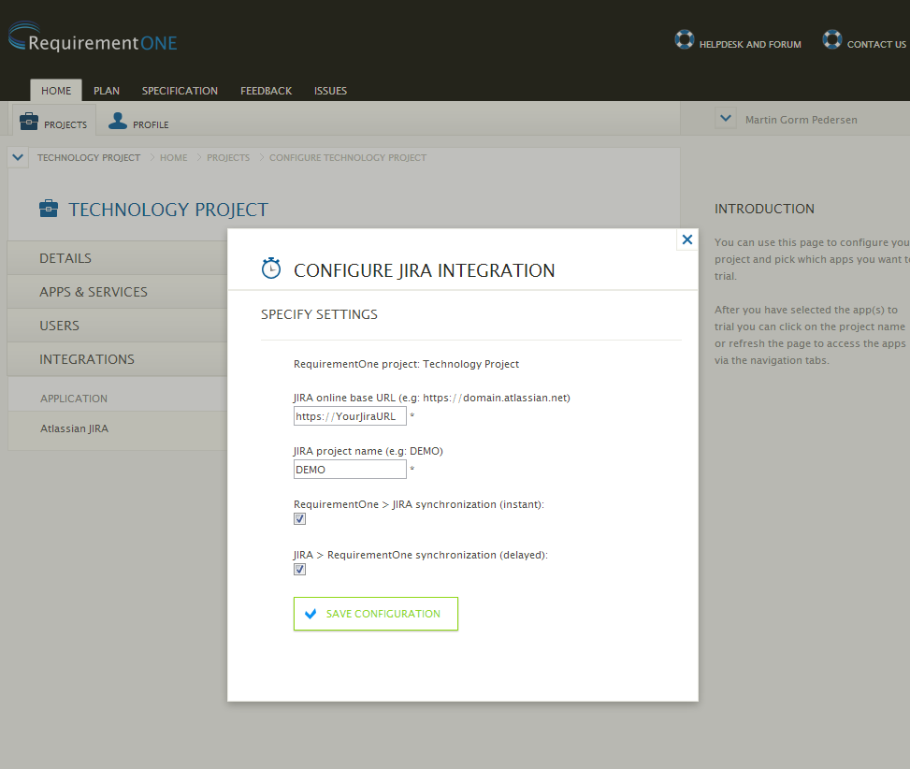This screenshot has width=910, height=769.
Task: Select the PROFILE sub-tab
Action: [x=139, y=121]
